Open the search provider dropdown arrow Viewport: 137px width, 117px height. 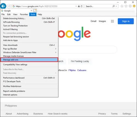[116, 6]
